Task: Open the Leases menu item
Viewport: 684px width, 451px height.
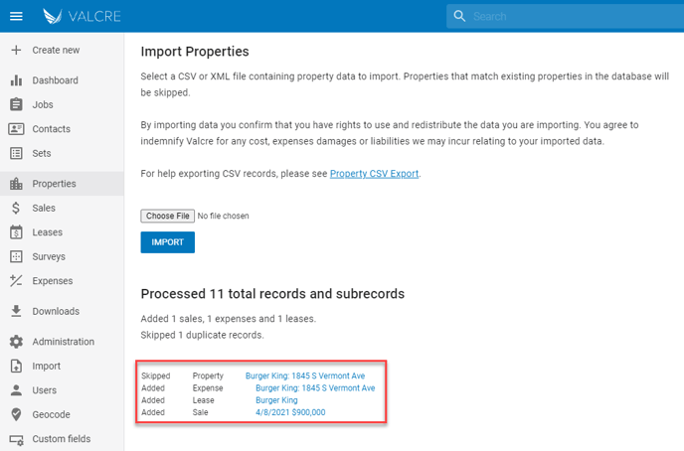Action: 47,232
